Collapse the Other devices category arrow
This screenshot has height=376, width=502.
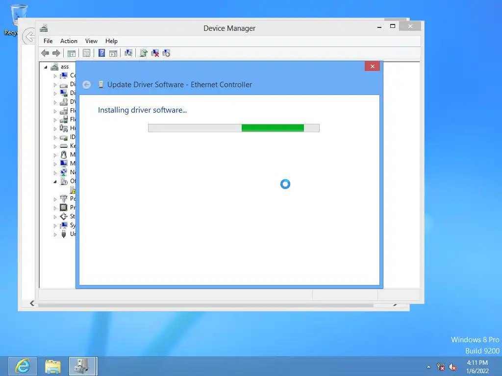point(55,182)
